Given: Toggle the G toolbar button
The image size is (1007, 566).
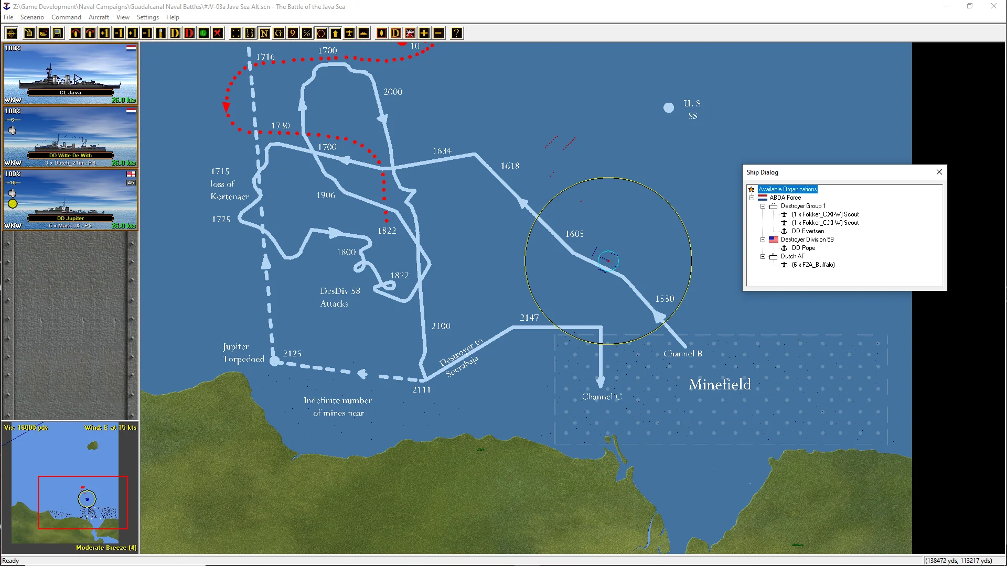Looking at the screenshot, I should pyautogui.click(x=278, y=33).
